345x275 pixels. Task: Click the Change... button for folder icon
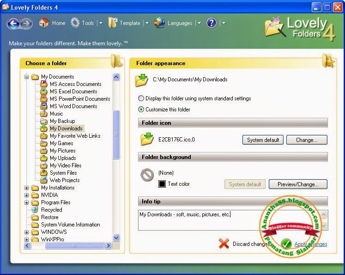(x=307, y=140)
